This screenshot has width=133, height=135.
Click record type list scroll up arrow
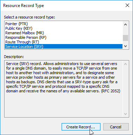point(126,24)
